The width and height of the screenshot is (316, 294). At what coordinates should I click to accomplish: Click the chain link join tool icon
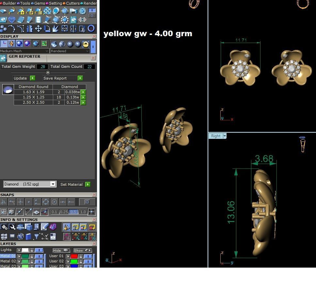coord(65,29)
